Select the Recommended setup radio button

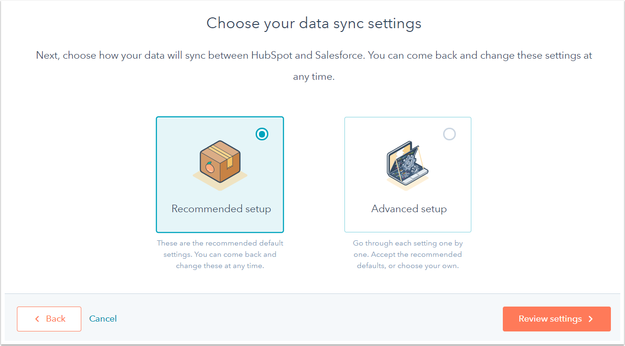click(262, 134)
